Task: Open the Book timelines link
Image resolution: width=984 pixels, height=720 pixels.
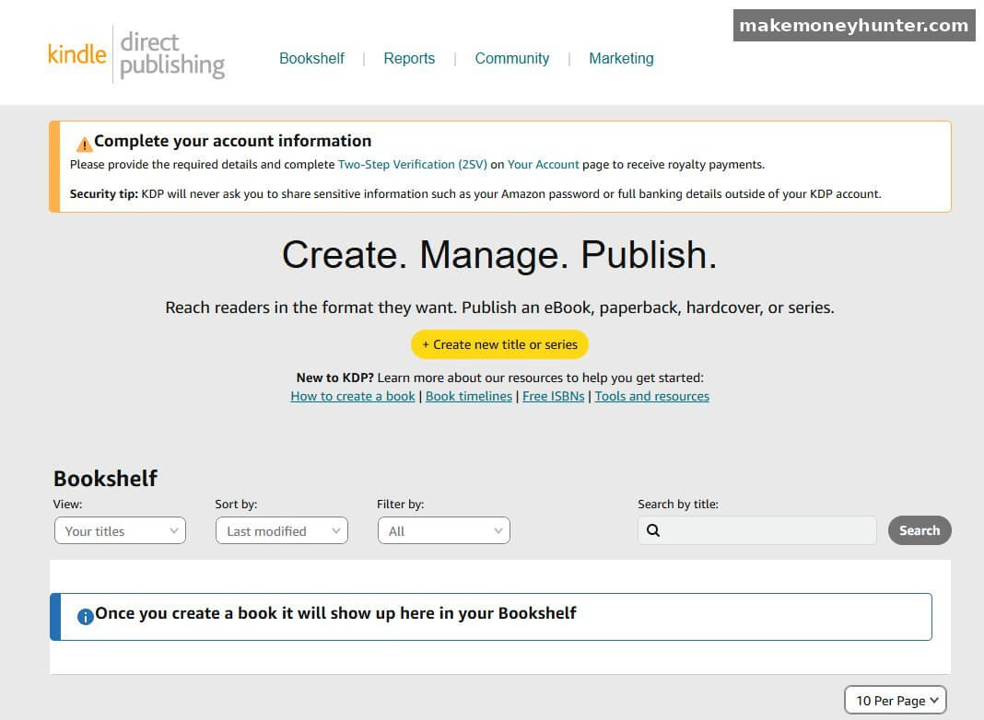Action: coord(469,397)
